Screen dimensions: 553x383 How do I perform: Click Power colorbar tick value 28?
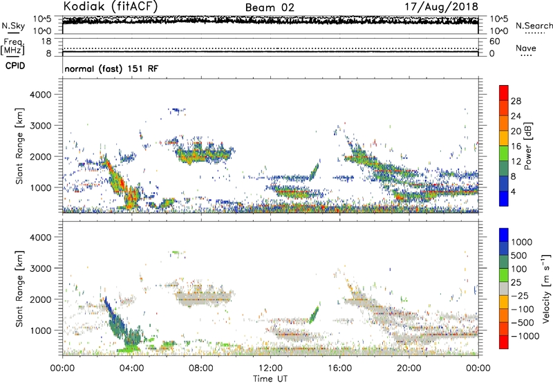(x=516, y=101)
